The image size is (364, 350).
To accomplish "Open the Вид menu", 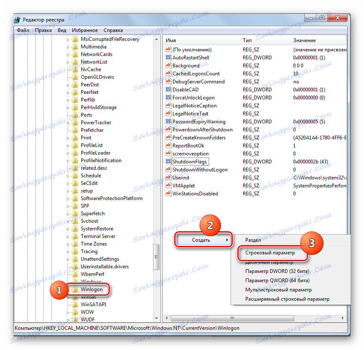I will [x=62, y=30].
